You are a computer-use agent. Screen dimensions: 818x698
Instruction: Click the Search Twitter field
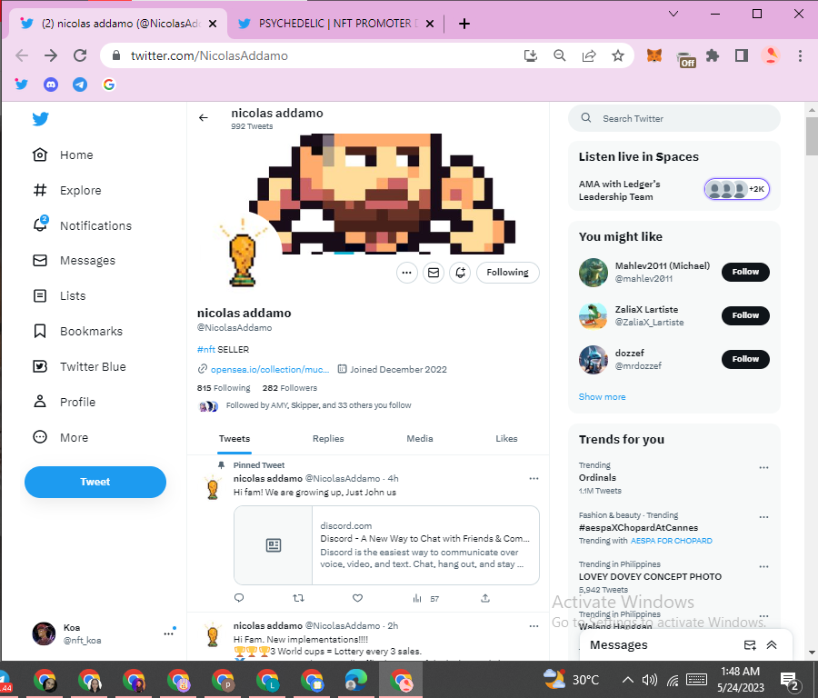674,118
